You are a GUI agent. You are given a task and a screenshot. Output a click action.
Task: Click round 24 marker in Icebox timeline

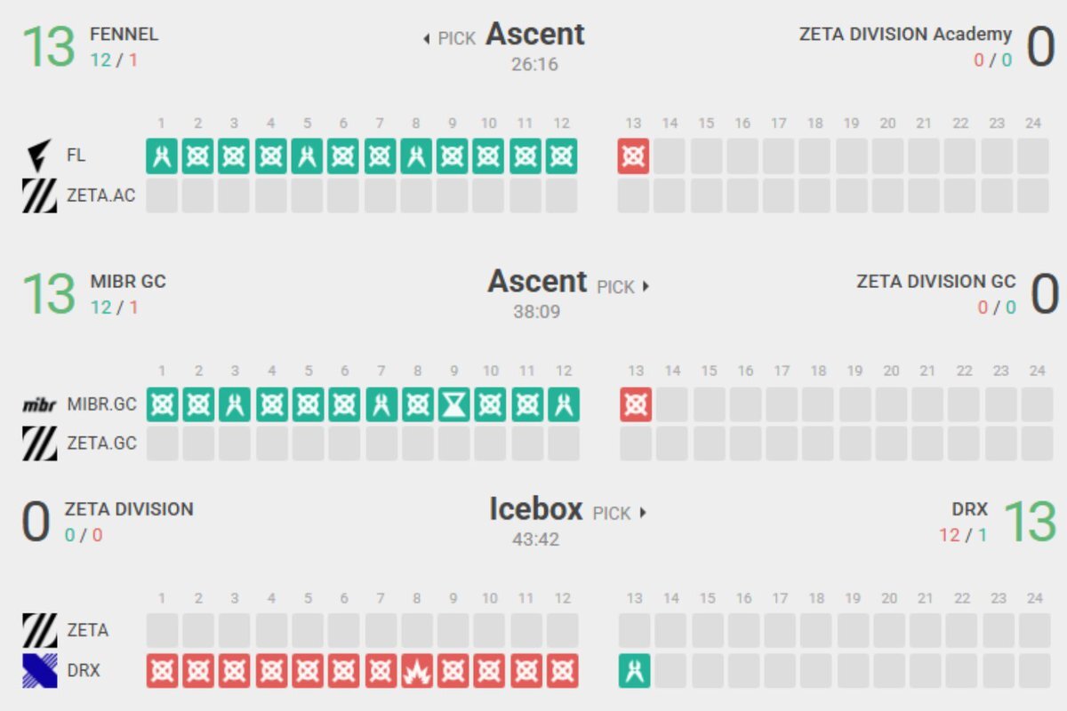(1033, 599)
